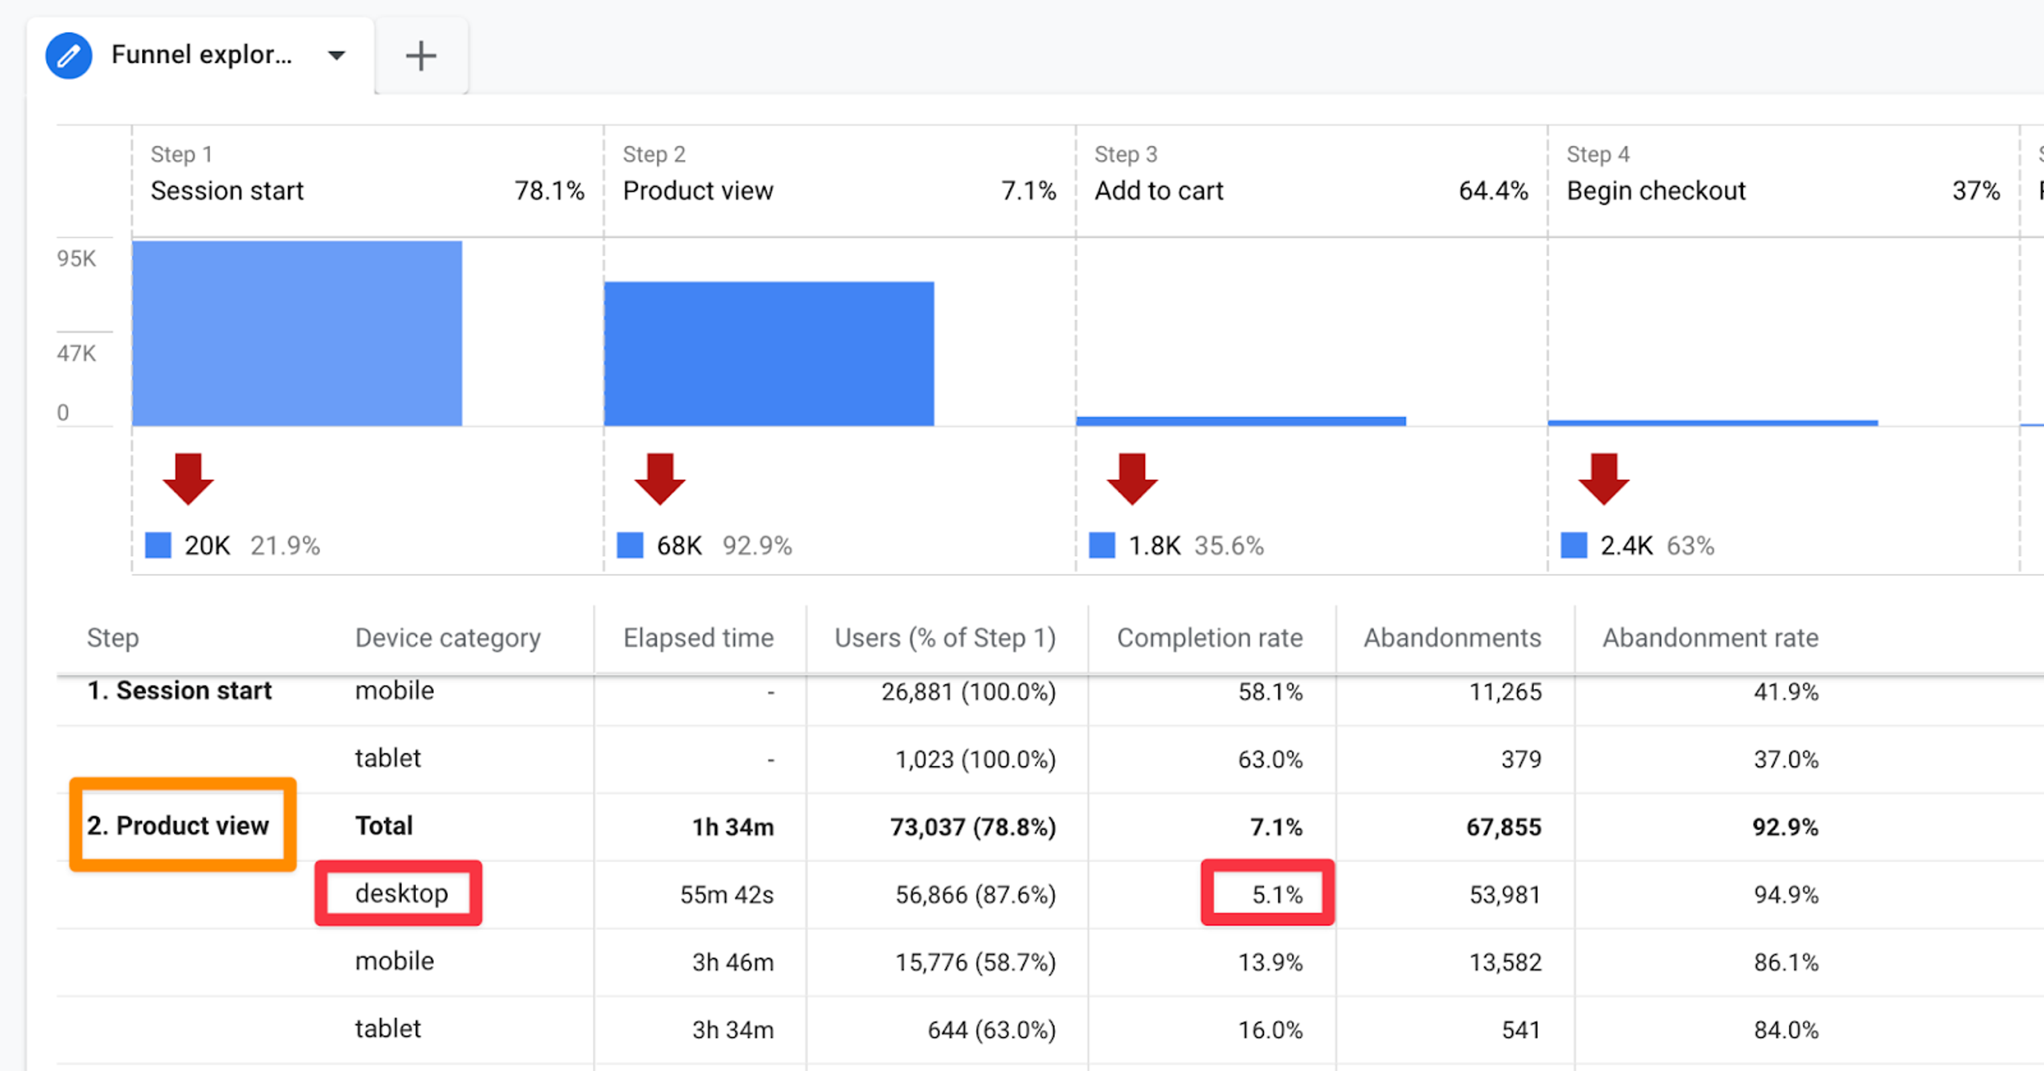
Task: Select the 2. Product view step row
Action: tap(178, 825)
